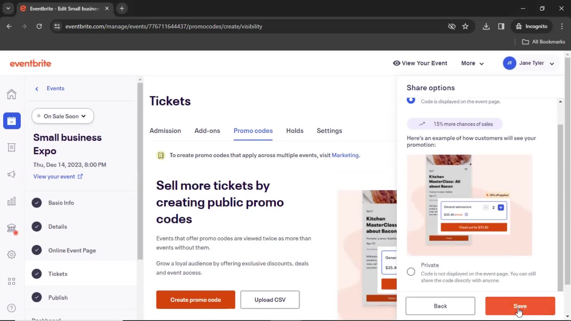Switch to the Admission tickets tab
The width and height of the screenshot is (571, 321).
tap(165, 130)
